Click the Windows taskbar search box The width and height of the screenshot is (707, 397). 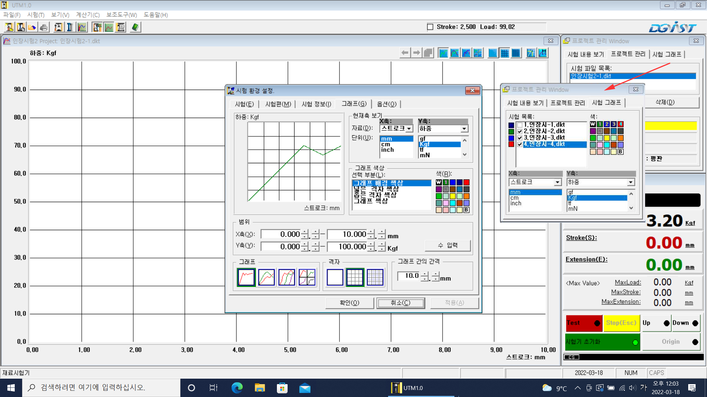click(101, 387)
